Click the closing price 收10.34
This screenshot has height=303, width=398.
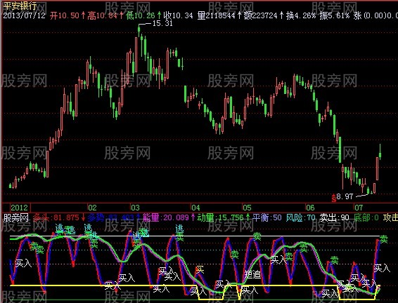coord(178,15)
